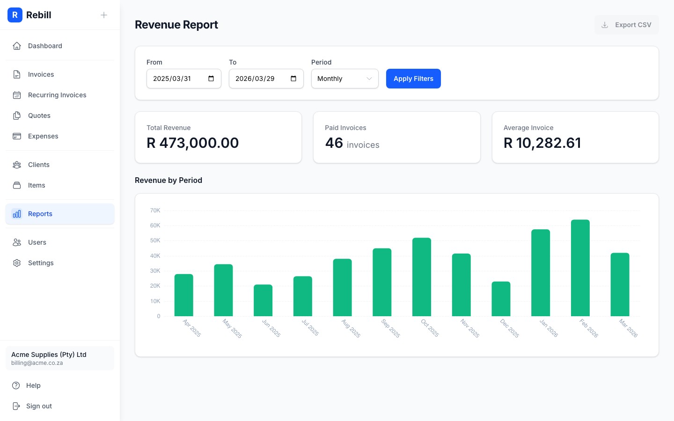
Task: Click the Apply Filters button
Action: [x=413, y=79]
